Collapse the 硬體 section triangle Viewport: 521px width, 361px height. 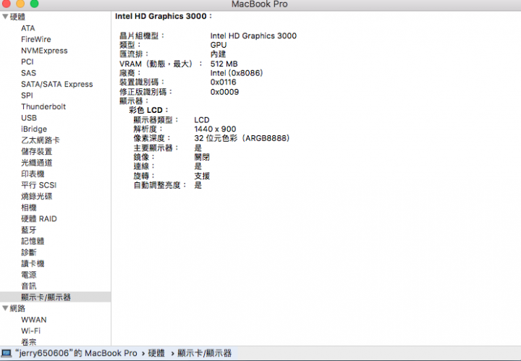(x=5, y=17)
